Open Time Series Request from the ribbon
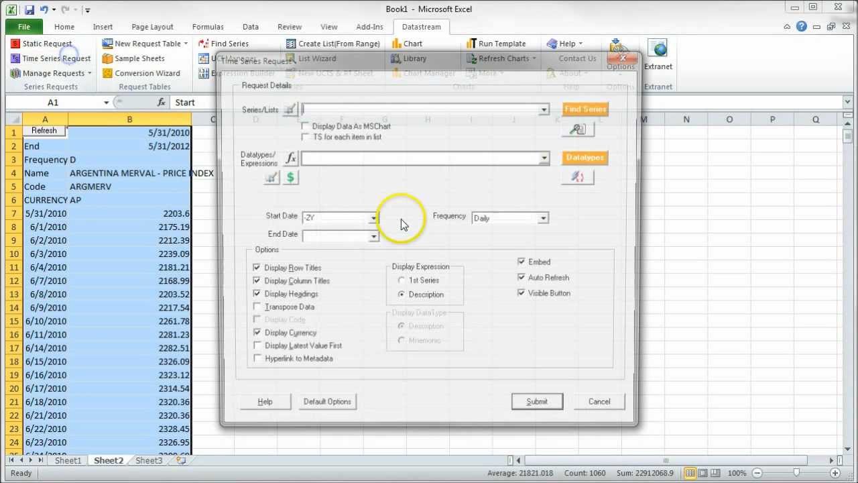This screenshot has height=483, width=858. pos(50,58)
